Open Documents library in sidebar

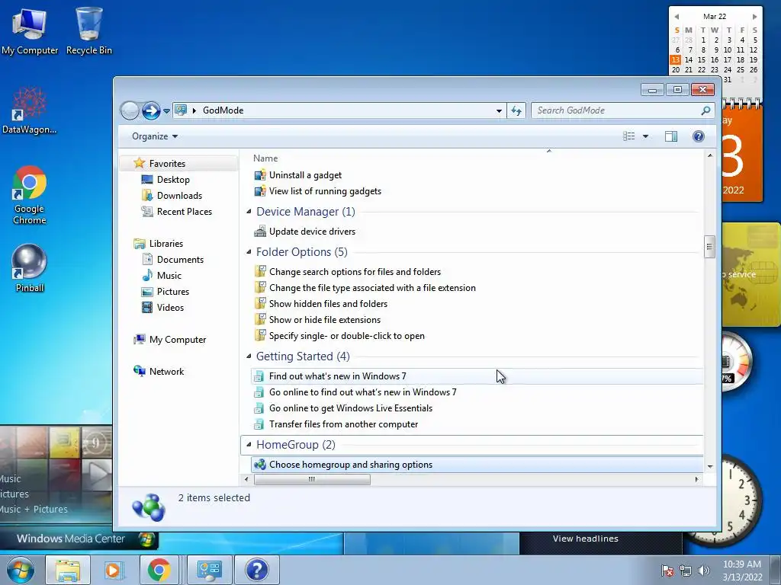180,260
